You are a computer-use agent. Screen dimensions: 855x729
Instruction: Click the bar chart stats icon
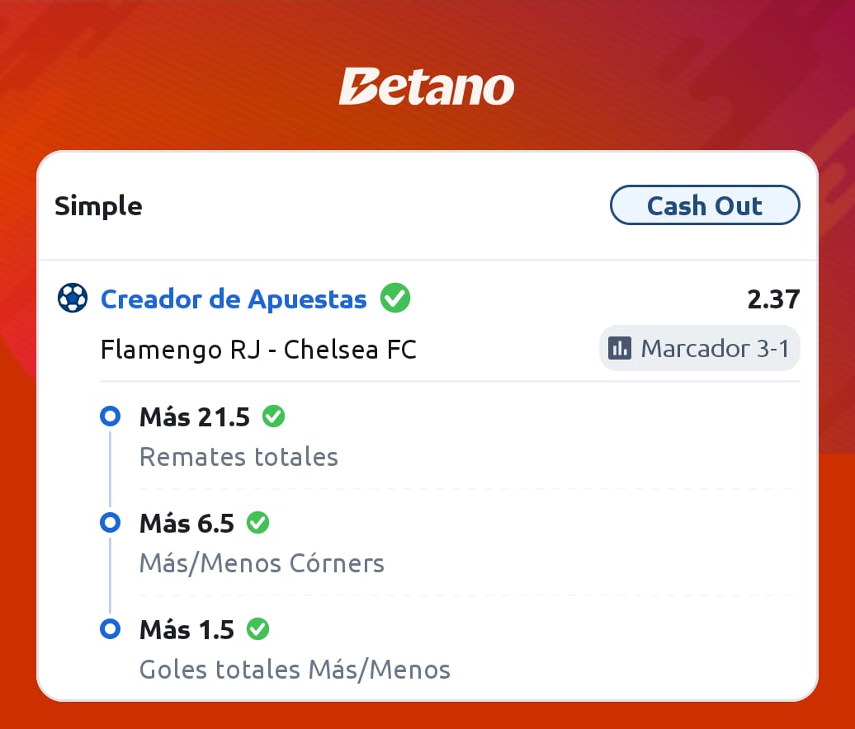620,348
